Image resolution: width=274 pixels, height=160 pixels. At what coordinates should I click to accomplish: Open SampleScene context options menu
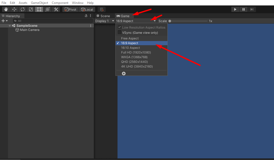point(91,26)
